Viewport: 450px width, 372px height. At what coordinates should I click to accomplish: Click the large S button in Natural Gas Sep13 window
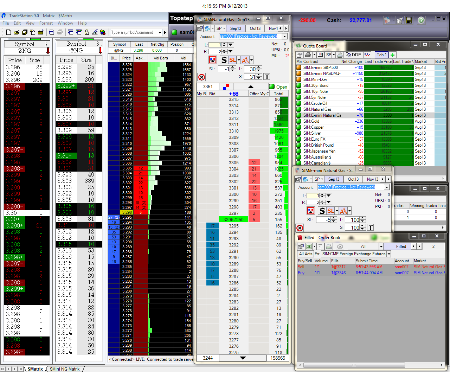pyautogui.click(x=224, y=60)
